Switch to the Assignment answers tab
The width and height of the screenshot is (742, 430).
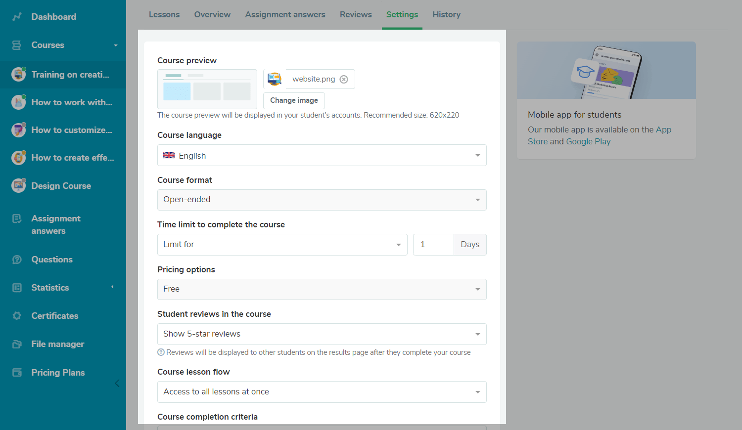click(285, 15)
